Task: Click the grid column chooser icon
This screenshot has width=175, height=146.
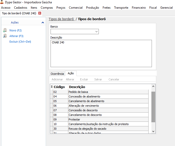Action: [x=52, y=87]
